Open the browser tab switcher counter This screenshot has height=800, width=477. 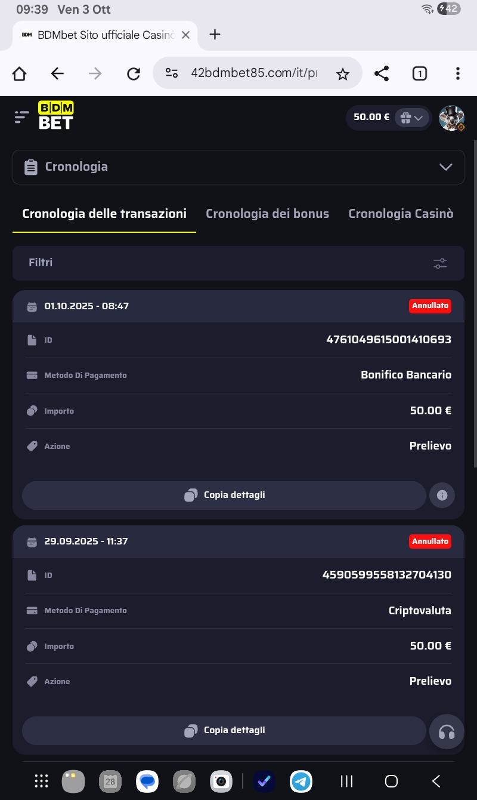pyautogui.click(x=420, y=73)
